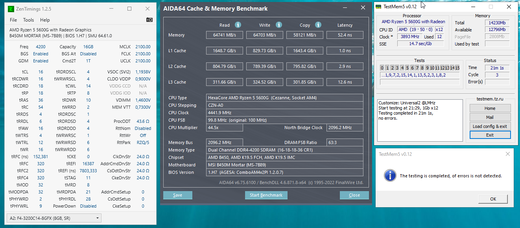Click the ZenTimings camera screenshot icon
This screenshot has width=520, height=228.
[149, 20]
